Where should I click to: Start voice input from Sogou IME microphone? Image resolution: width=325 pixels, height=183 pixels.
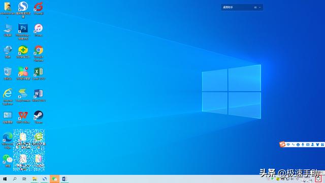pyautogui.click(x=303, y=144)
